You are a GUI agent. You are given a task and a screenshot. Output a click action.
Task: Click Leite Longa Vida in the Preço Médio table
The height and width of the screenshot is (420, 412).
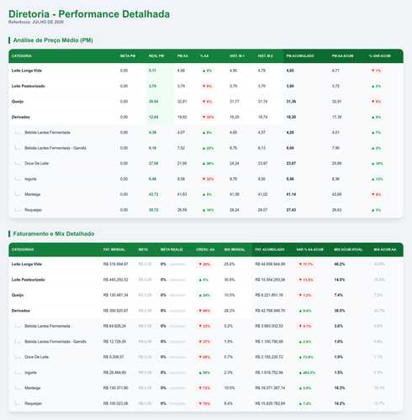point(27,71)
